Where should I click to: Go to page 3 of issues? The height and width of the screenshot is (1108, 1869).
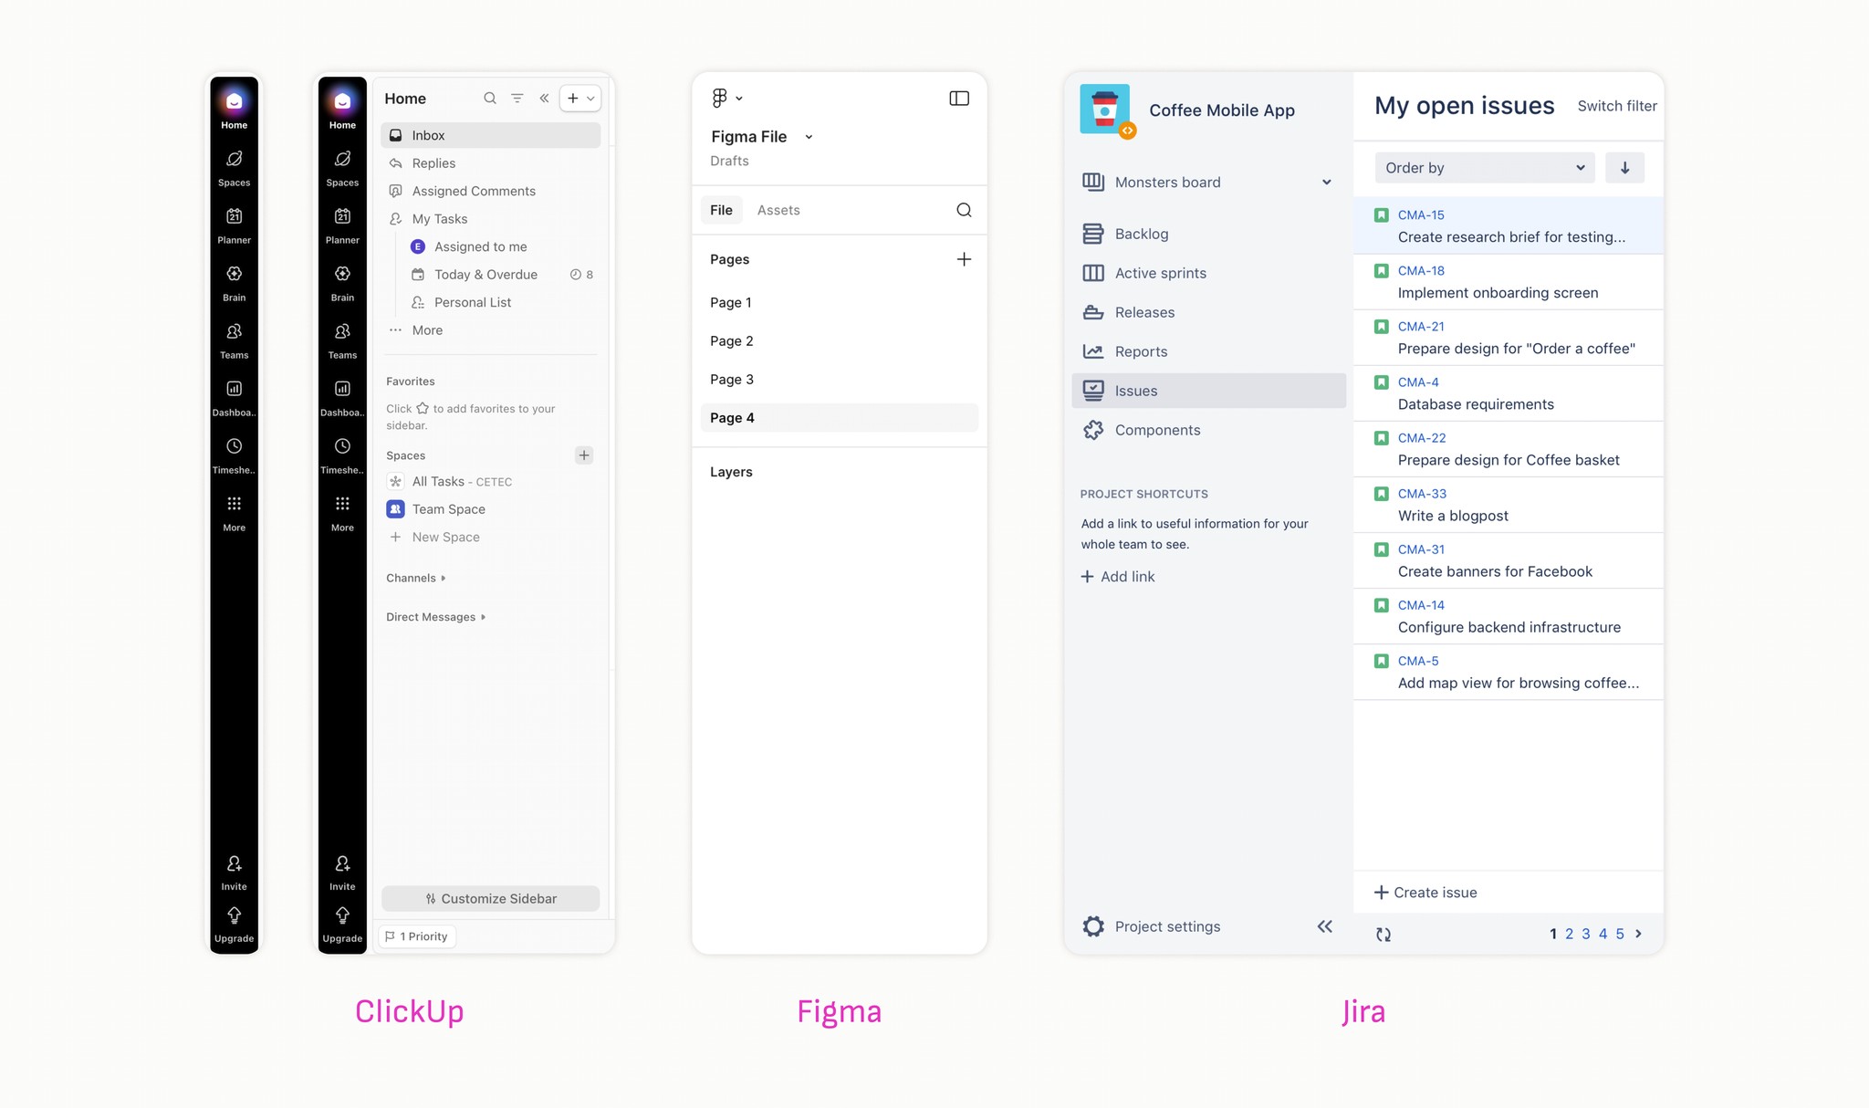coord(1586,934)
